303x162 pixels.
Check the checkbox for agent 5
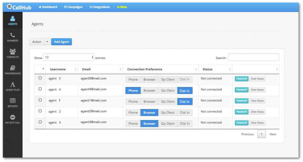[40, 78]
